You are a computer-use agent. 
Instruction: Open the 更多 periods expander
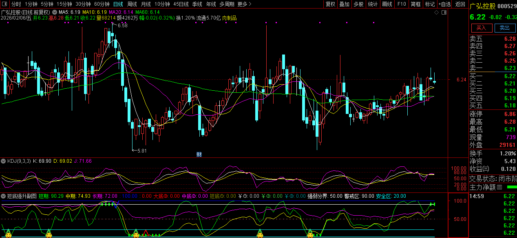(244, 4)
